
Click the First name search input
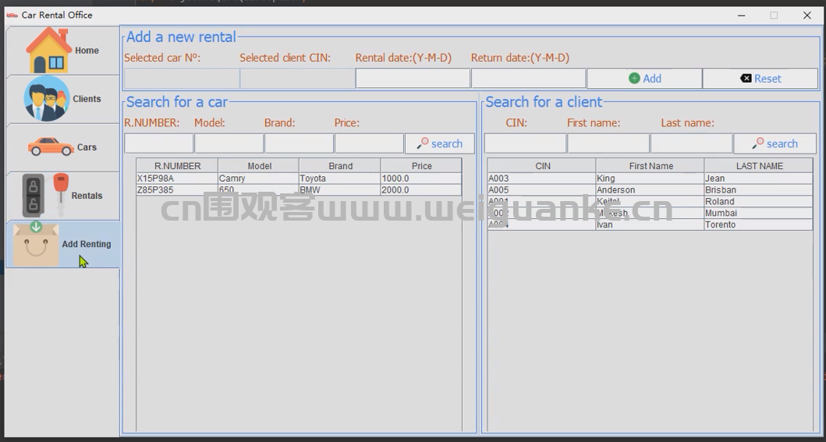pyautogui.click(x=608, y=143)
